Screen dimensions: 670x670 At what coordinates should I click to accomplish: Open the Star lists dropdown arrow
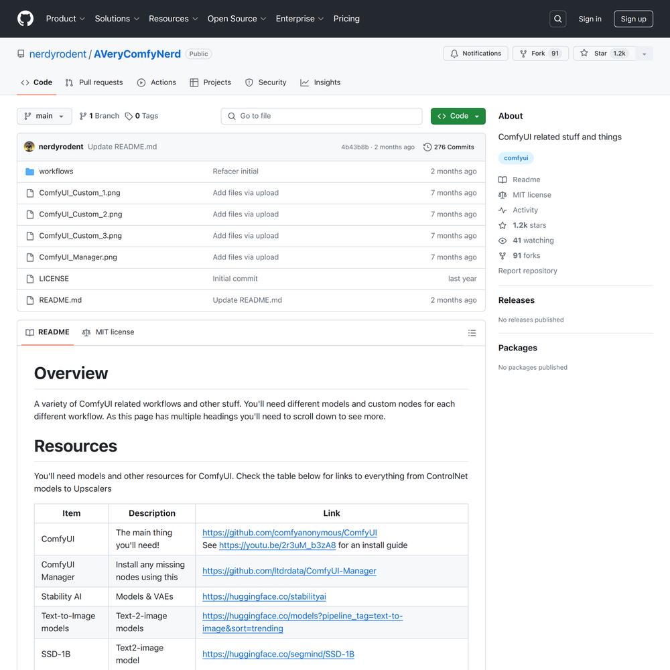(645, 54)
